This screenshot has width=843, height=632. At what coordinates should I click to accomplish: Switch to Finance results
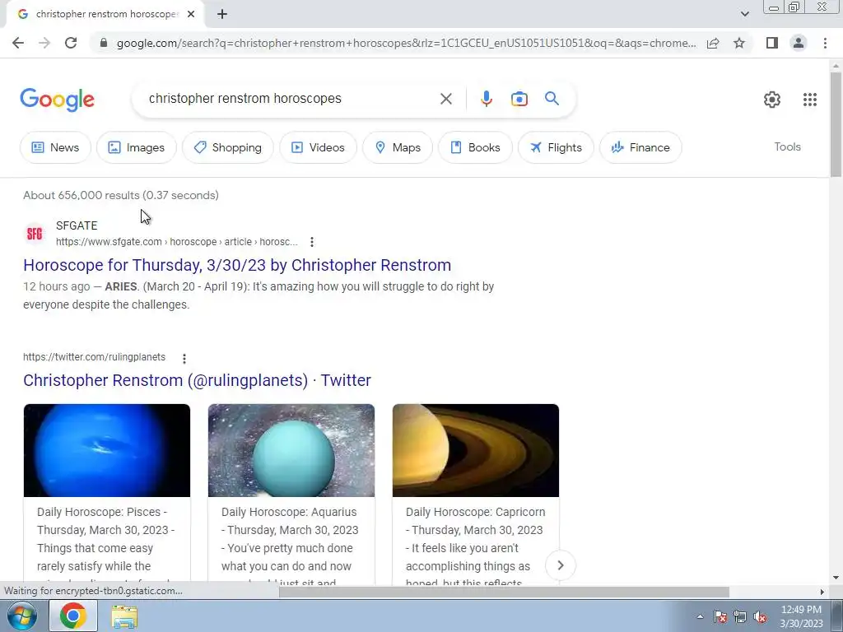tap(640, 147)
